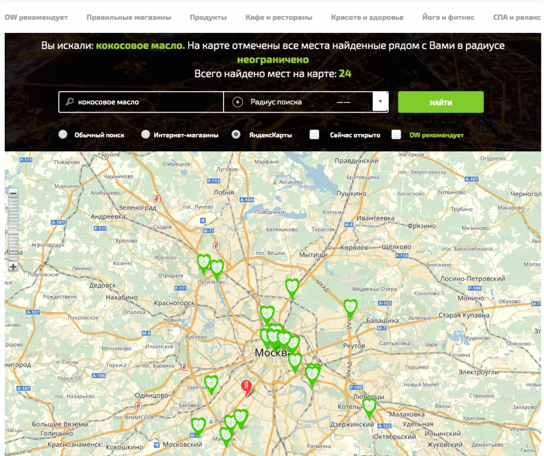Click the magnifier icon in search field
Screen dimensions: 544x456
point(69,102)
